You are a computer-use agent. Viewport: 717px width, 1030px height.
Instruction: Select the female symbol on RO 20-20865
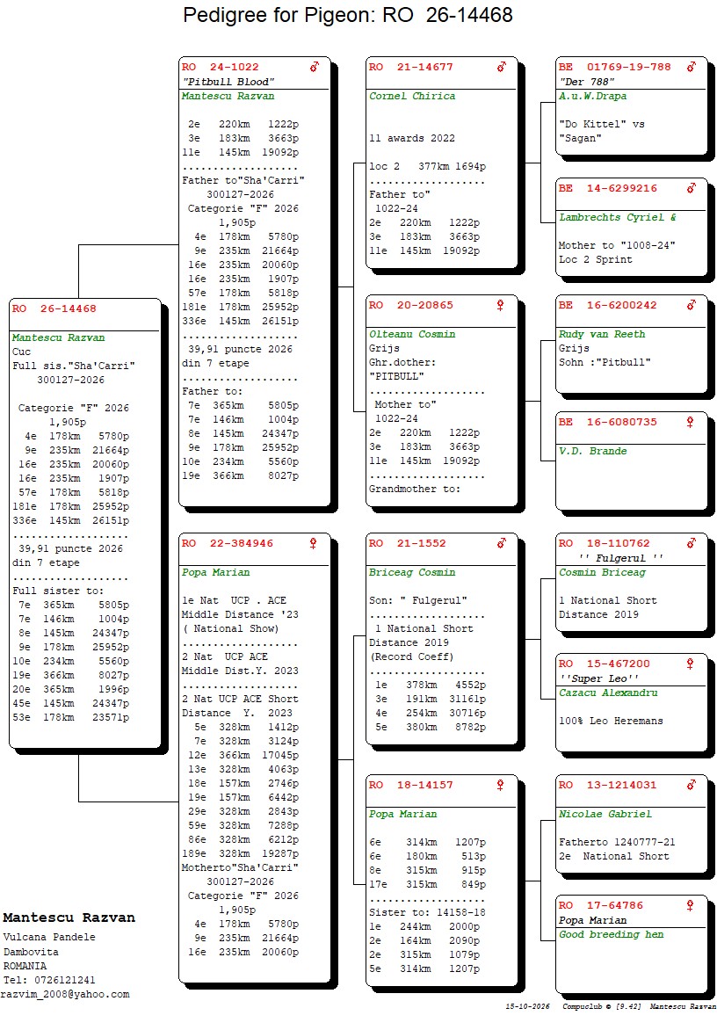coord(500,306)
